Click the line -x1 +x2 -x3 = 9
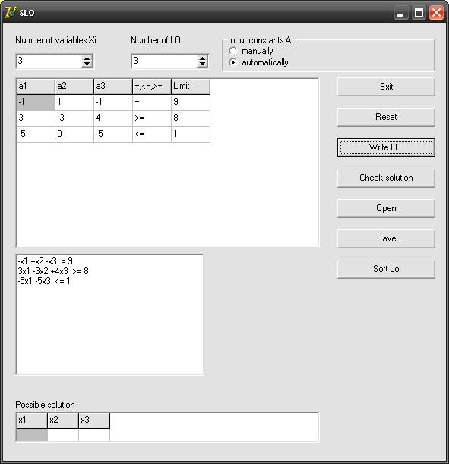Screen dimensions: 449x464 click(45, 261)
